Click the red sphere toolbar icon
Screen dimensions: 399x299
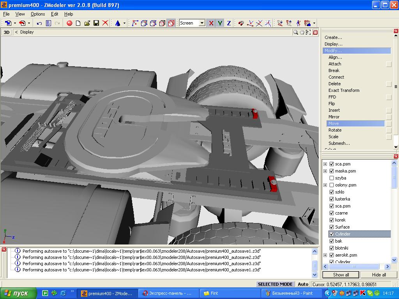point(69,23)
